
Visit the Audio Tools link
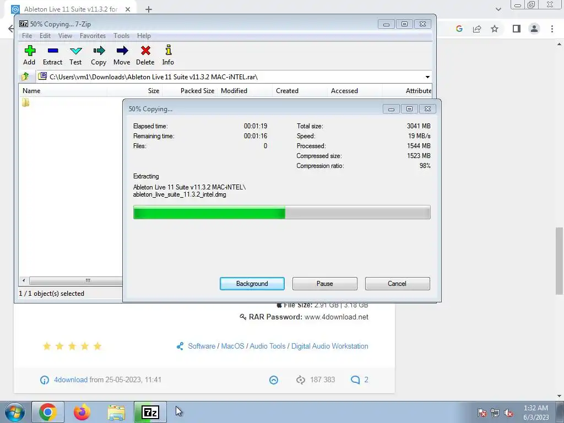pyautogui.click(x=267, y=346)
